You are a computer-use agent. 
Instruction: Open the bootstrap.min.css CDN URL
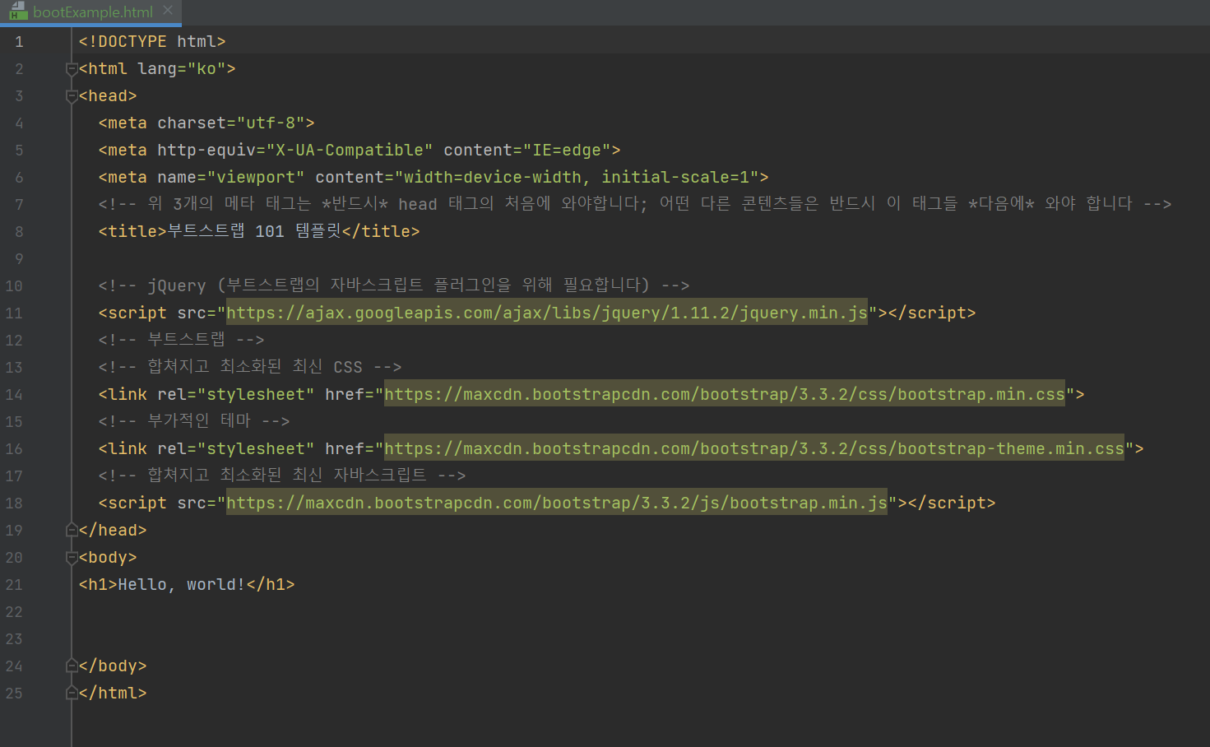(725, 394)
